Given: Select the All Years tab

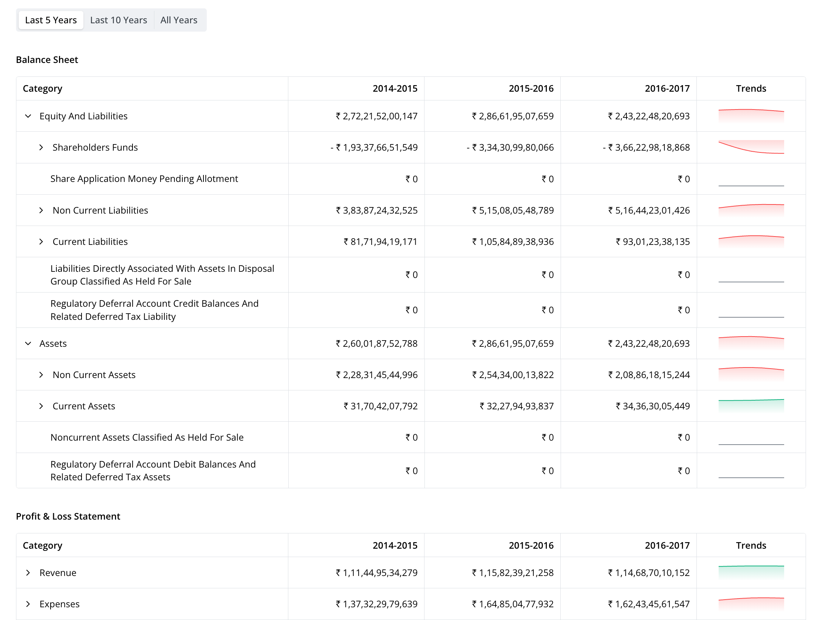Looking at the screenshot, I should [179, 20].
